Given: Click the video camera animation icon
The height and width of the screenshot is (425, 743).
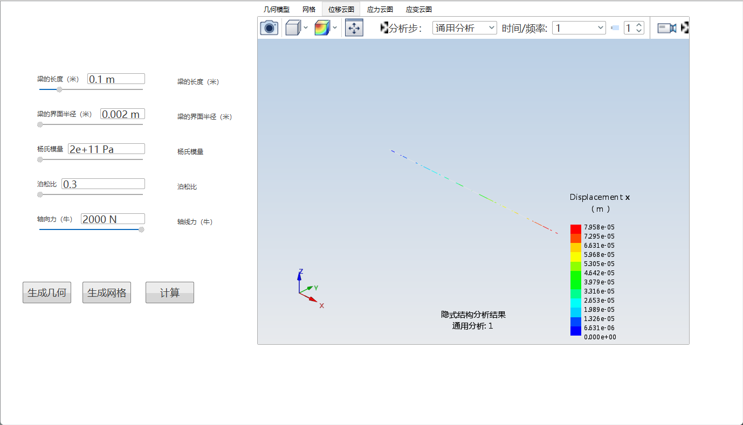Looking at the screenshot, I should [667, 28].
